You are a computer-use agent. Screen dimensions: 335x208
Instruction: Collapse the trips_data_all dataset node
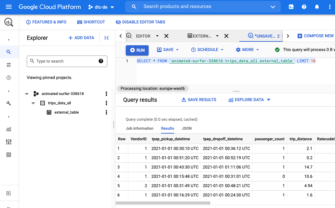(33, 103)
